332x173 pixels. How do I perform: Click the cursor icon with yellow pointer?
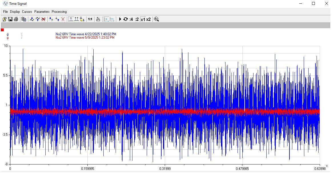pos(82,19)
